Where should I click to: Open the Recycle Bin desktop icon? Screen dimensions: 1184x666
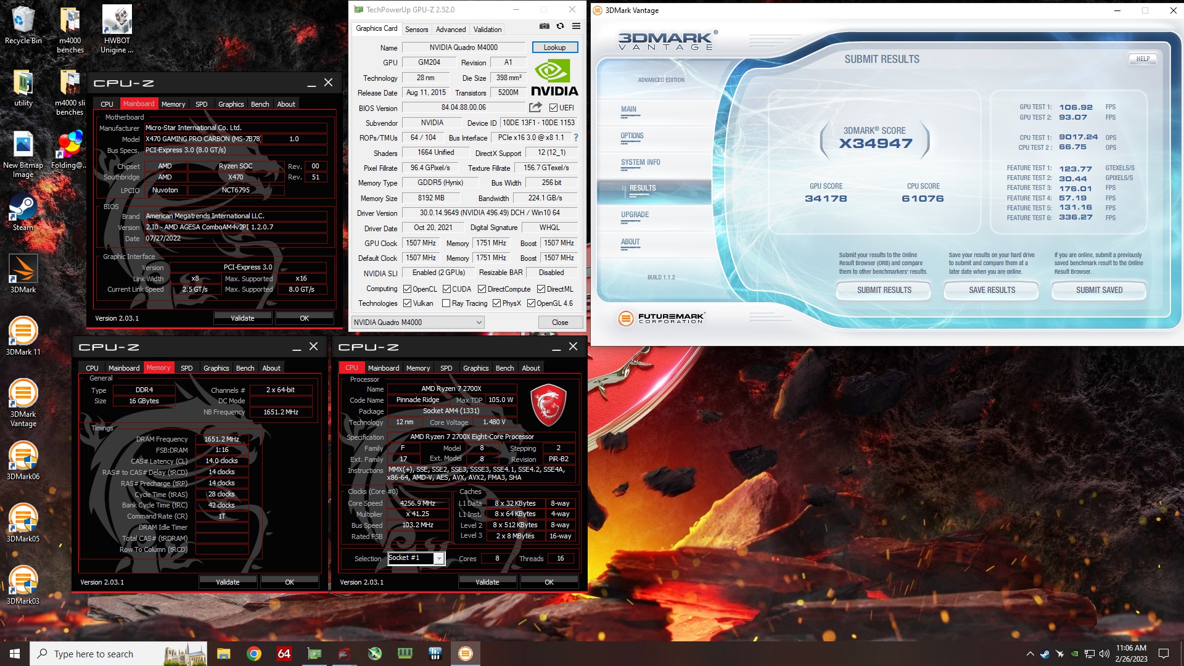(23, 26)
